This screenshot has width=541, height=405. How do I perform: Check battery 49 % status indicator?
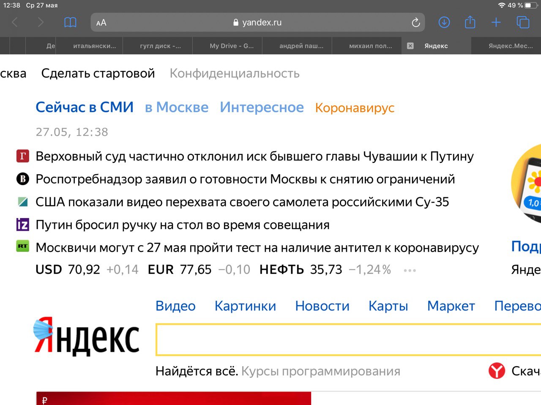522,5
